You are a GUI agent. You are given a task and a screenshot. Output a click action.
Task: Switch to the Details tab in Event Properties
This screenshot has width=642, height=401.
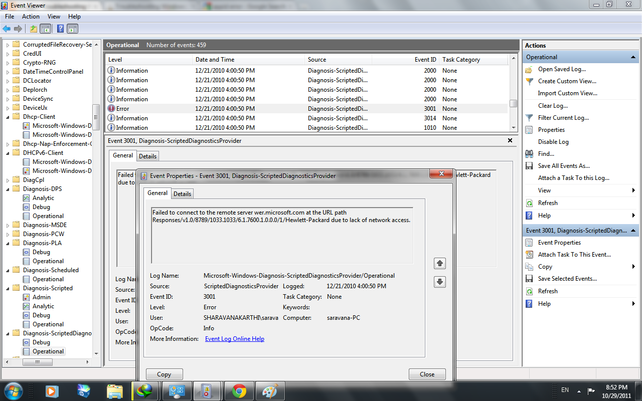182,193
